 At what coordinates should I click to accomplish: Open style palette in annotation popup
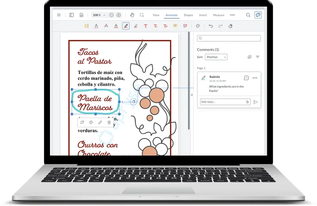click(91, 122)
